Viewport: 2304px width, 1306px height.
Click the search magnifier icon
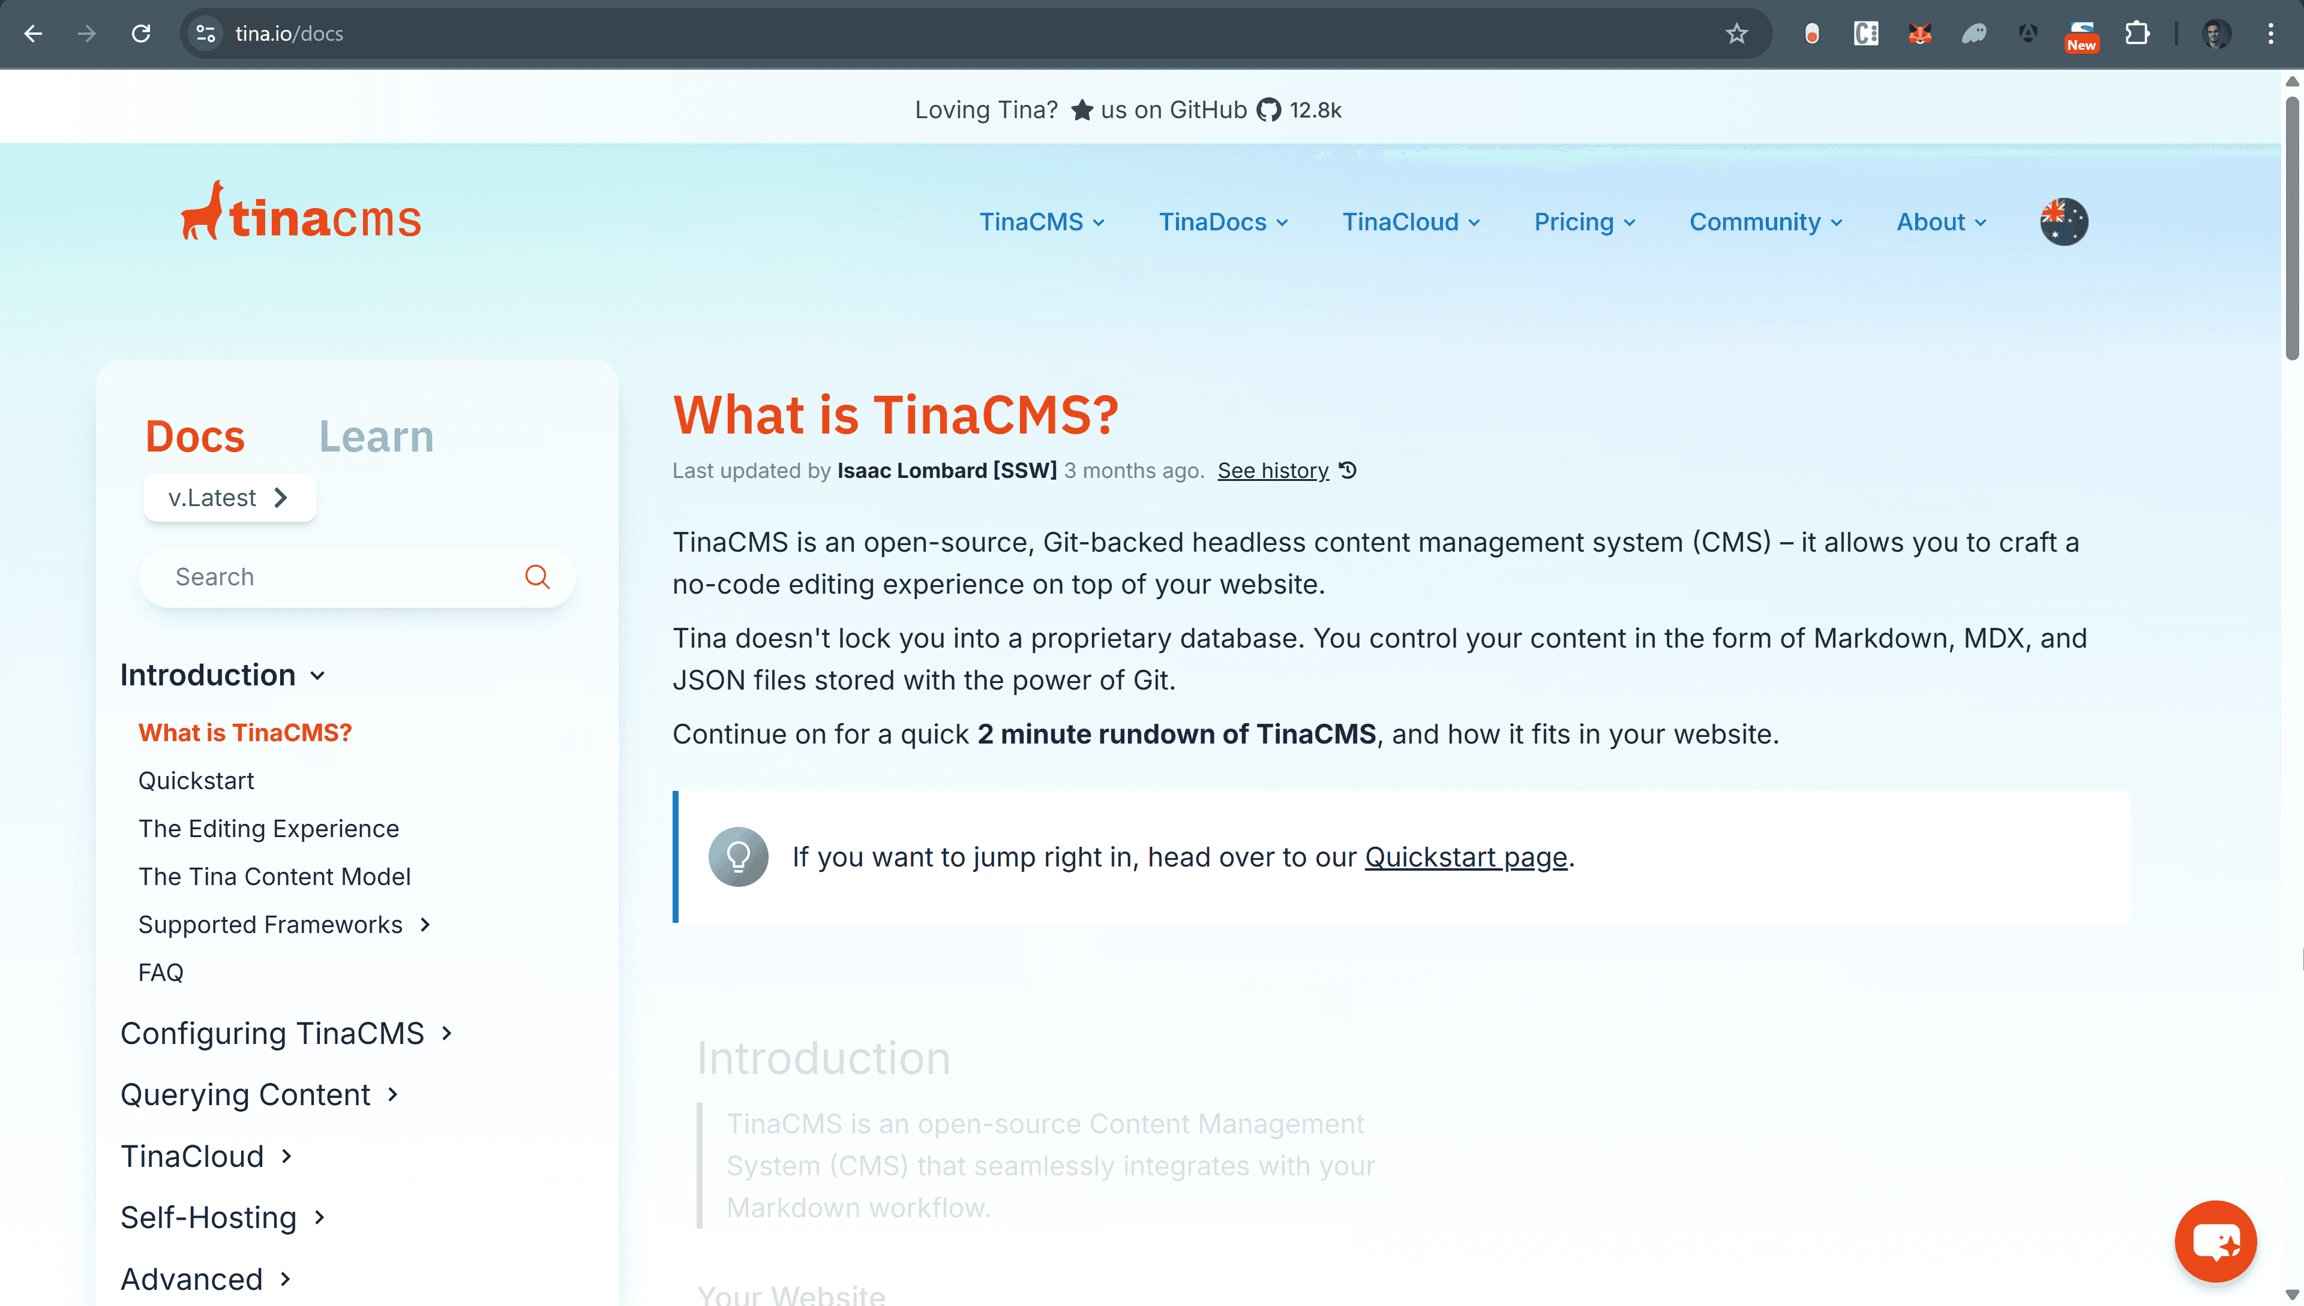[537, 577]
